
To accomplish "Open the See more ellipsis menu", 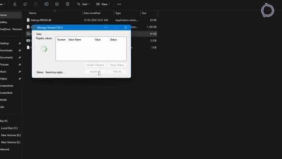I will [119, 4].
